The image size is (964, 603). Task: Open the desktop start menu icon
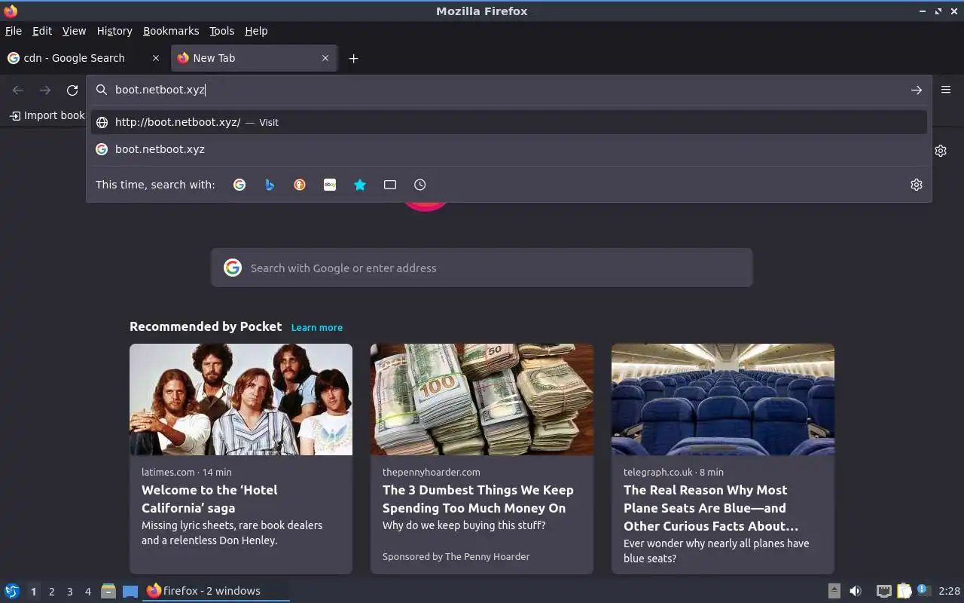coord(12,591)
